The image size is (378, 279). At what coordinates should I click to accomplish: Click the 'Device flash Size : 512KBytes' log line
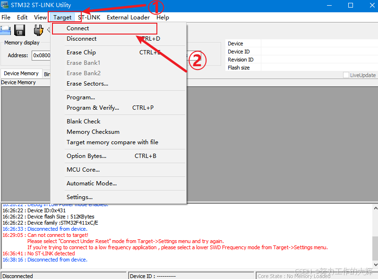[x=49, y=217]
